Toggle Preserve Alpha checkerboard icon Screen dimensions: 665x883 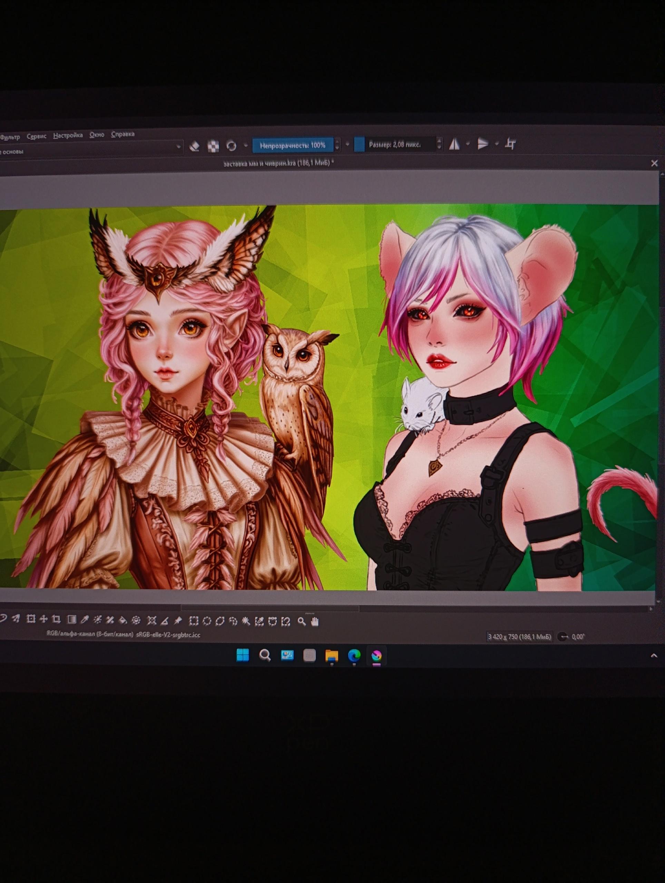click(213, 147)
